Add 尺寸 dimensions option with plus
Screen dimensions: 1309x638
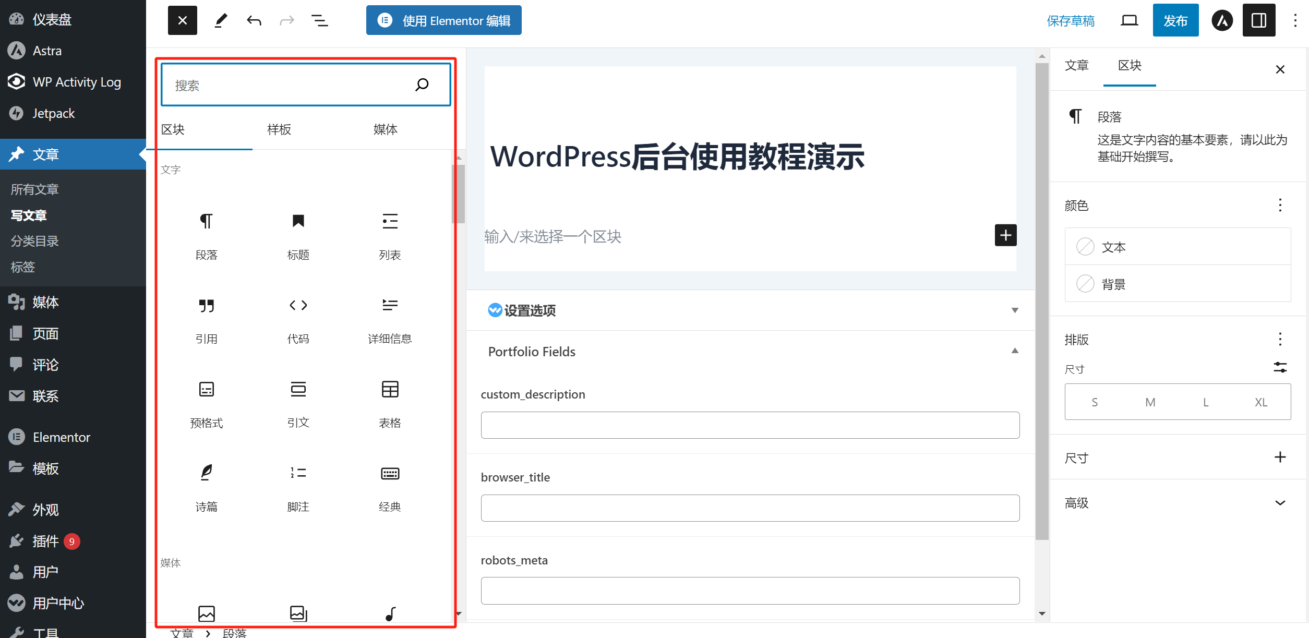1280,458
